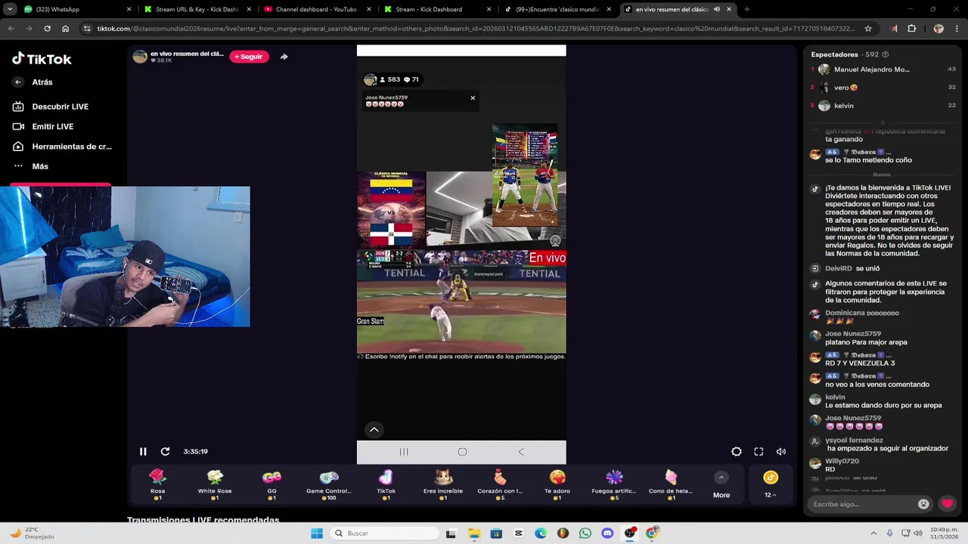Pause the live stream
This screenshot has width=968, height=544.
pos(143,452)
